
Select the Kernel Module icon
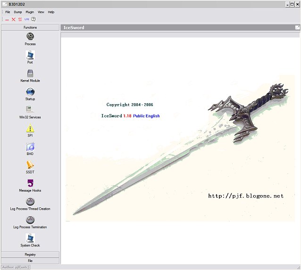point(30,73)
